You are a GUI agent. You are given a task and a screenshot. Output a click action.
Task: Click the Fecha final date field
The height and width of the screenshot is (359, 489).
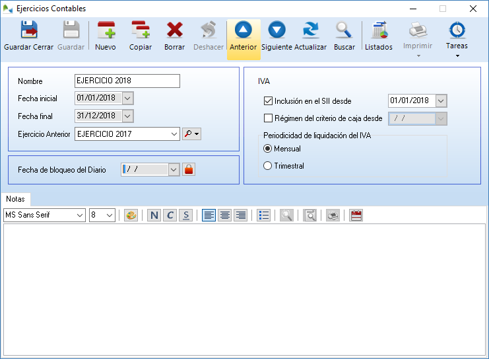click(98, 116)
